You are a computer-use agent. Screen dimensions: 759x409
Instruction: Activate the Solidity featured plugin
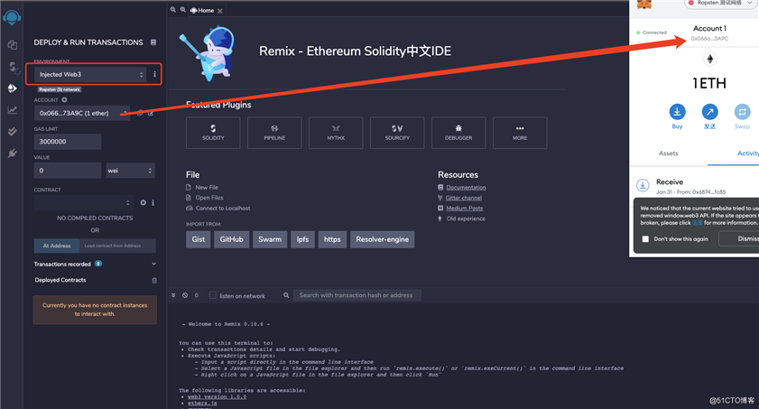(213, 133)
